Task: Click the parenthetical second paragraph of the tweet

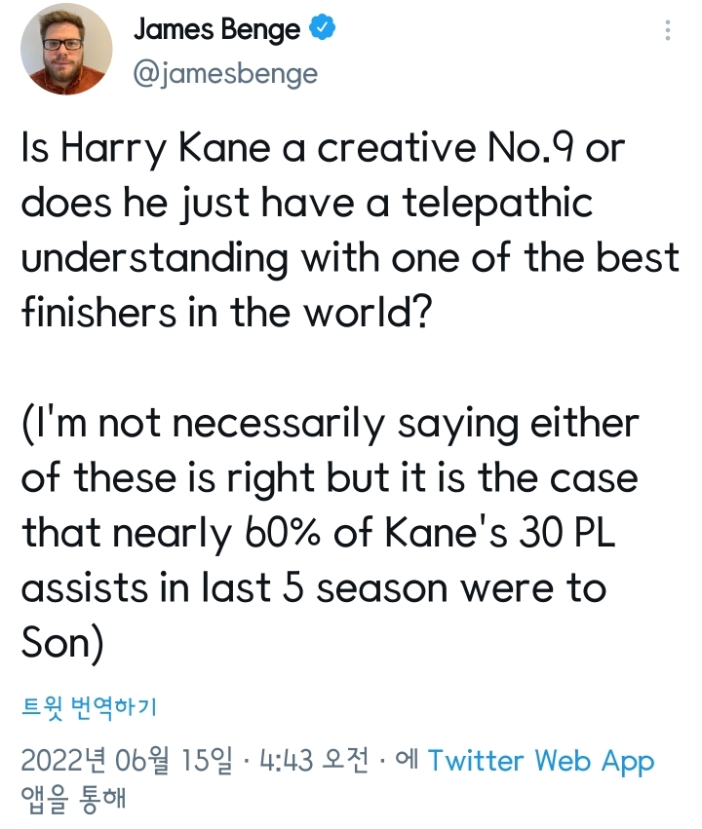Action: (331, 533)
